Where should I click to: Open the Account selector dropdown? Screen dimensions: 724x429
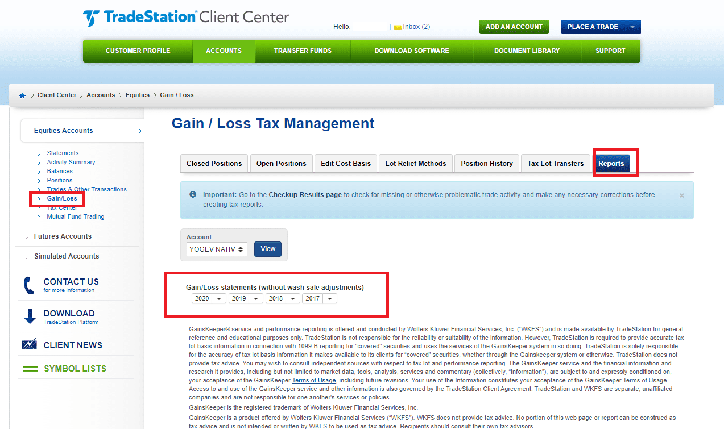(217, 249)
